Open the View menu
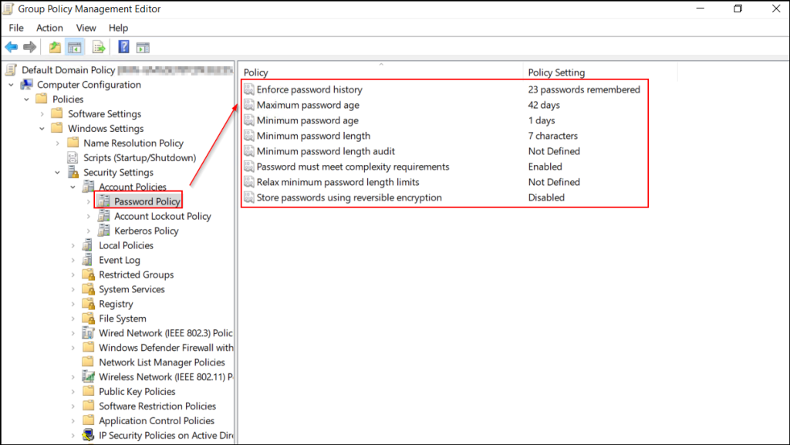The width and height of the screenshot is (790, 445). (x=86, y=28)
